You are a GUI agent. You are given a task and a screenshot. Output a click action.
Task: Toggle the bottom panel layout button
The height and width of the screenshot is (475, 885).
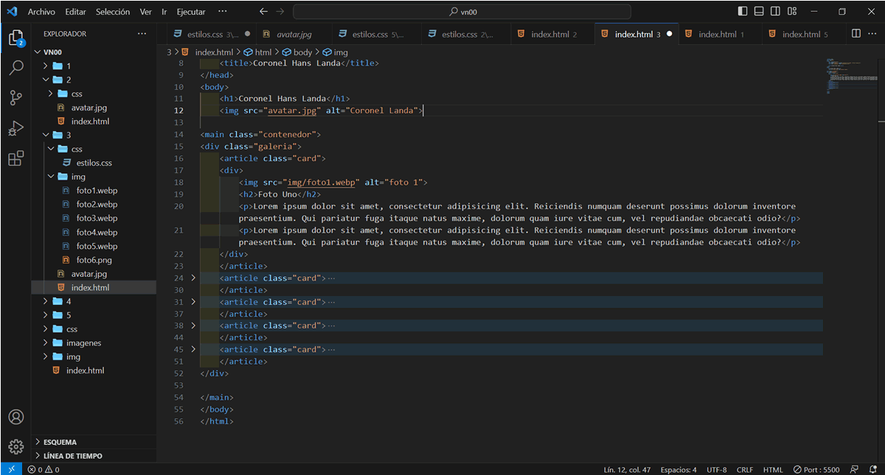click(x=759, y=12)
